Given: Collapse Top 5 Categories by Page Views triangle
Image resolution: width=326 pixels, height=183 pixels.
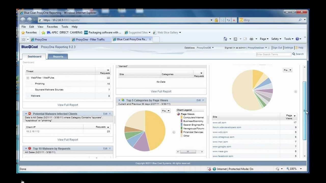Looking at the screenshot, I should click(119, 100).
